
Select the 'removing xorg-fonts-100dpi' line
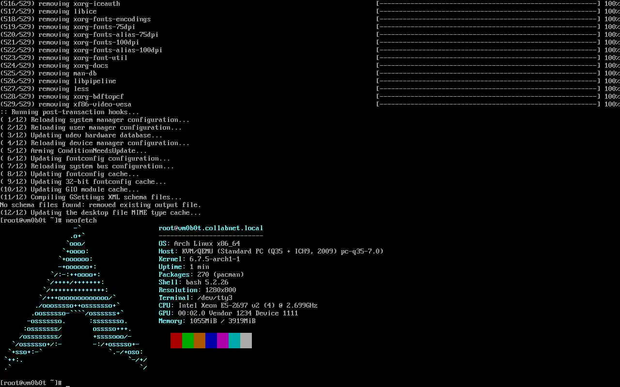[70, 43]
